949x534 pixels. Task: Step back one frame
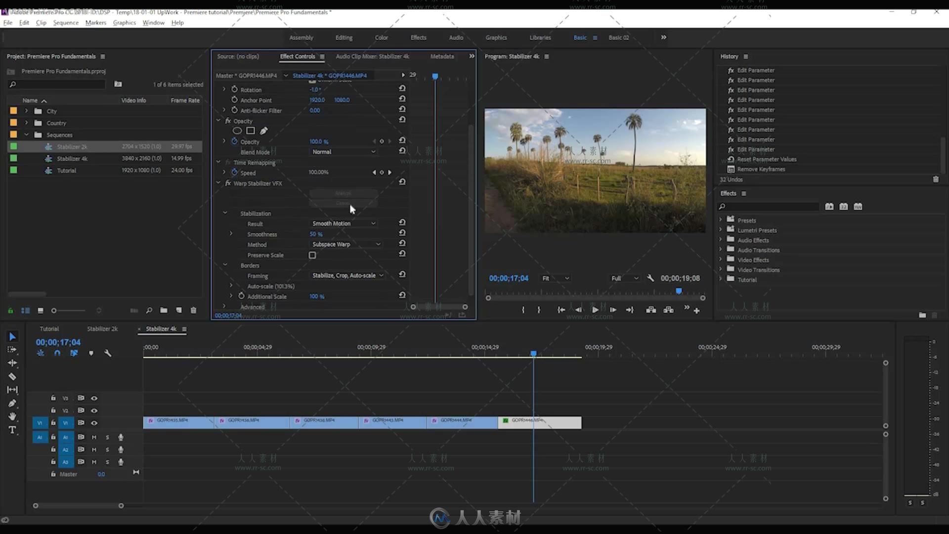click(x=578, y=310)
